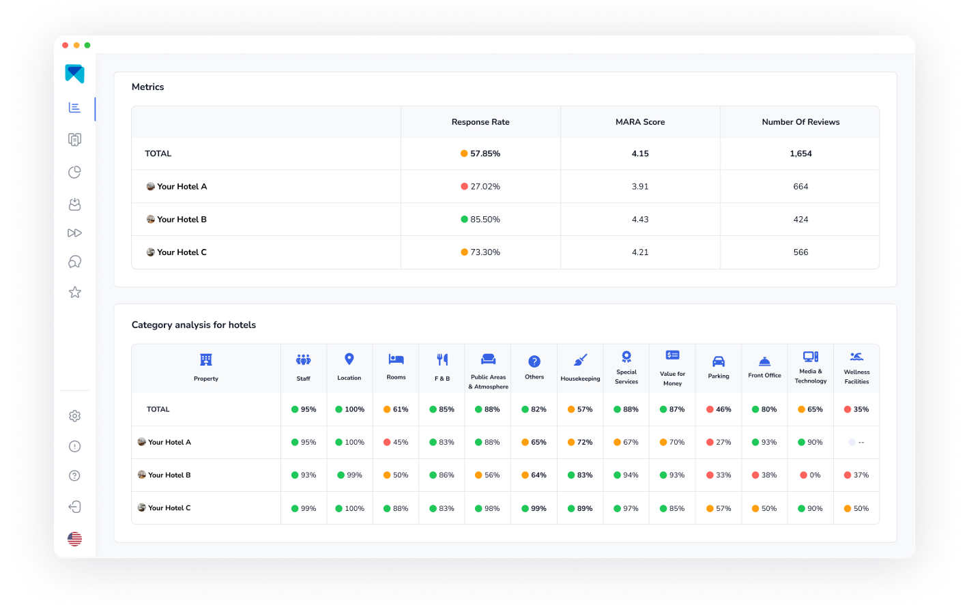Click the MARA logo in the sidebar

click(75, 74)
